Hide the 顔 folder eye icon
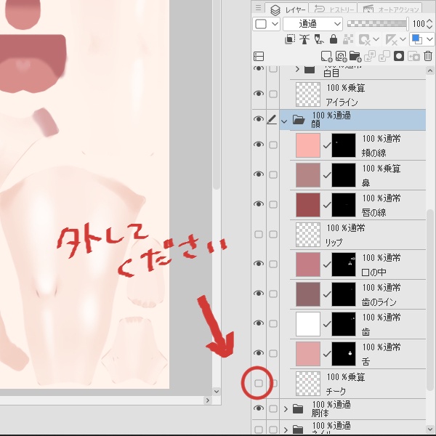 pyautogui.click(x=259, y=119)
